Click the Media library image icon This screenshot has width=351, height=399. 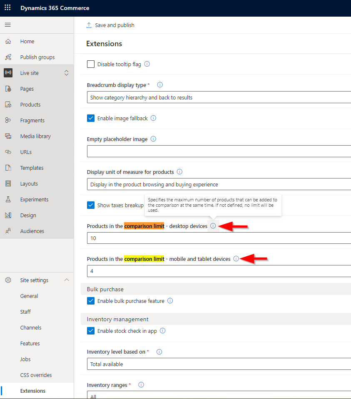coord(8,136)
